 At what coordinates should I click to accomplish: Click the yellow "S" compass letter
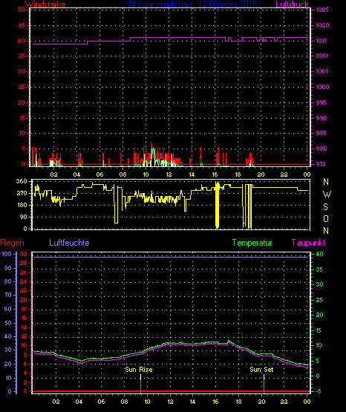pyautogui.click(x=326, y=207)
